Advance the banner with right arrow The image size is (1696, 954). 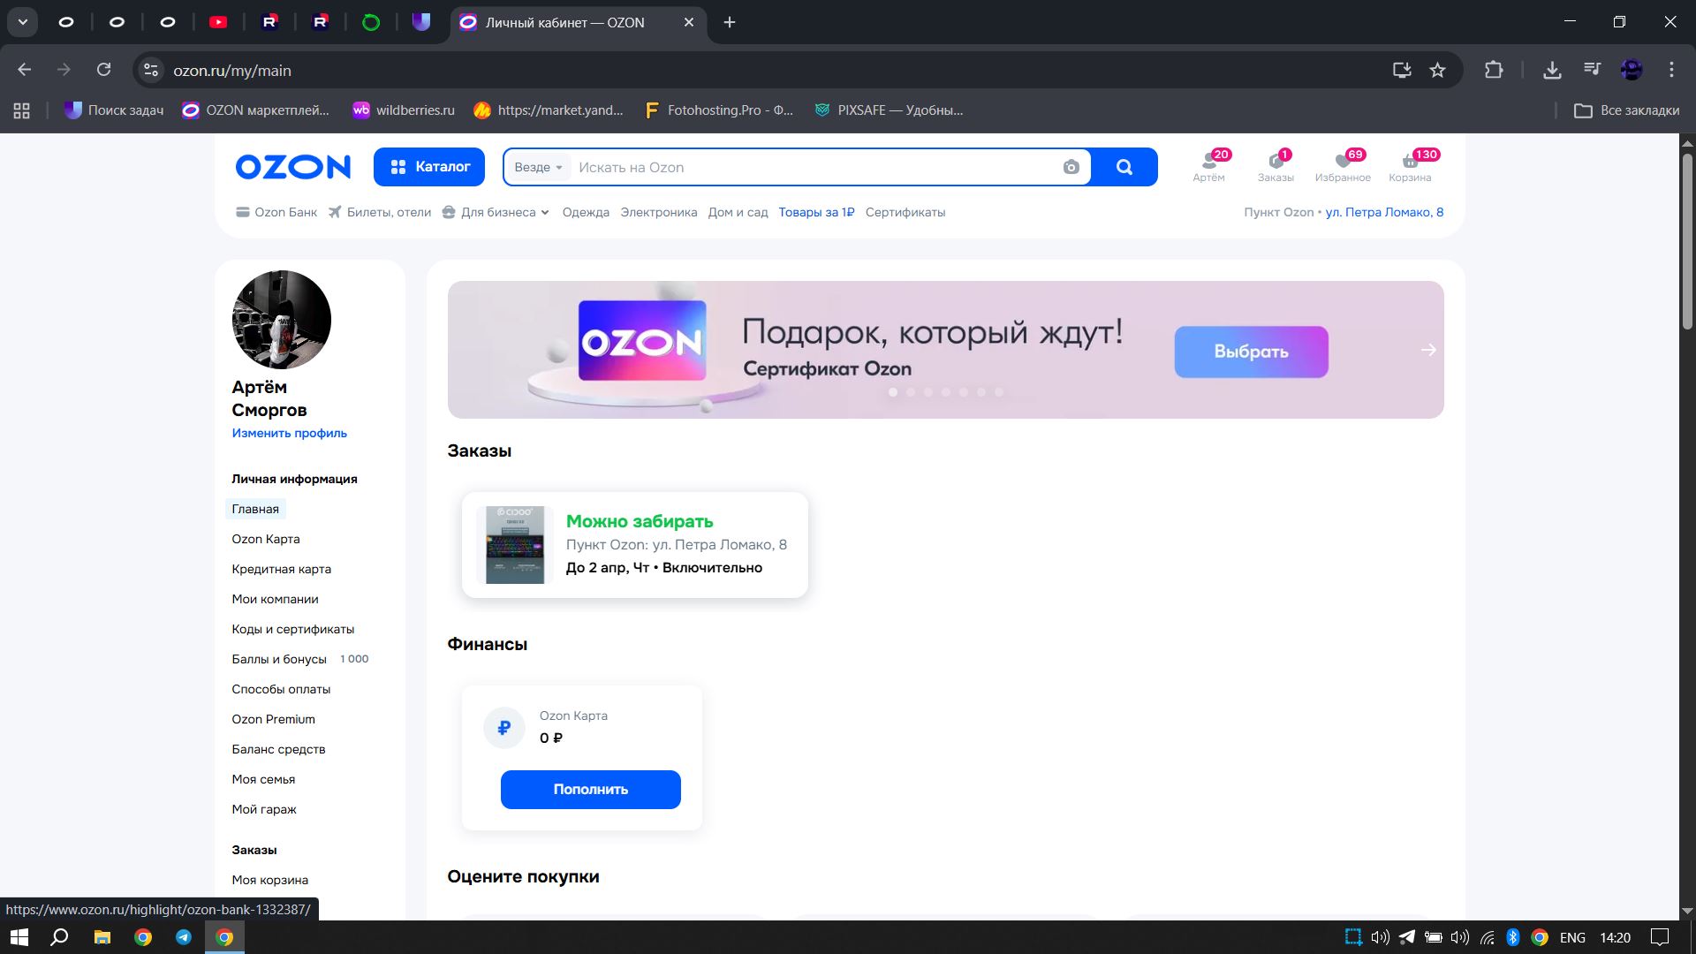pyautogui.click(x=1427, y=350)
